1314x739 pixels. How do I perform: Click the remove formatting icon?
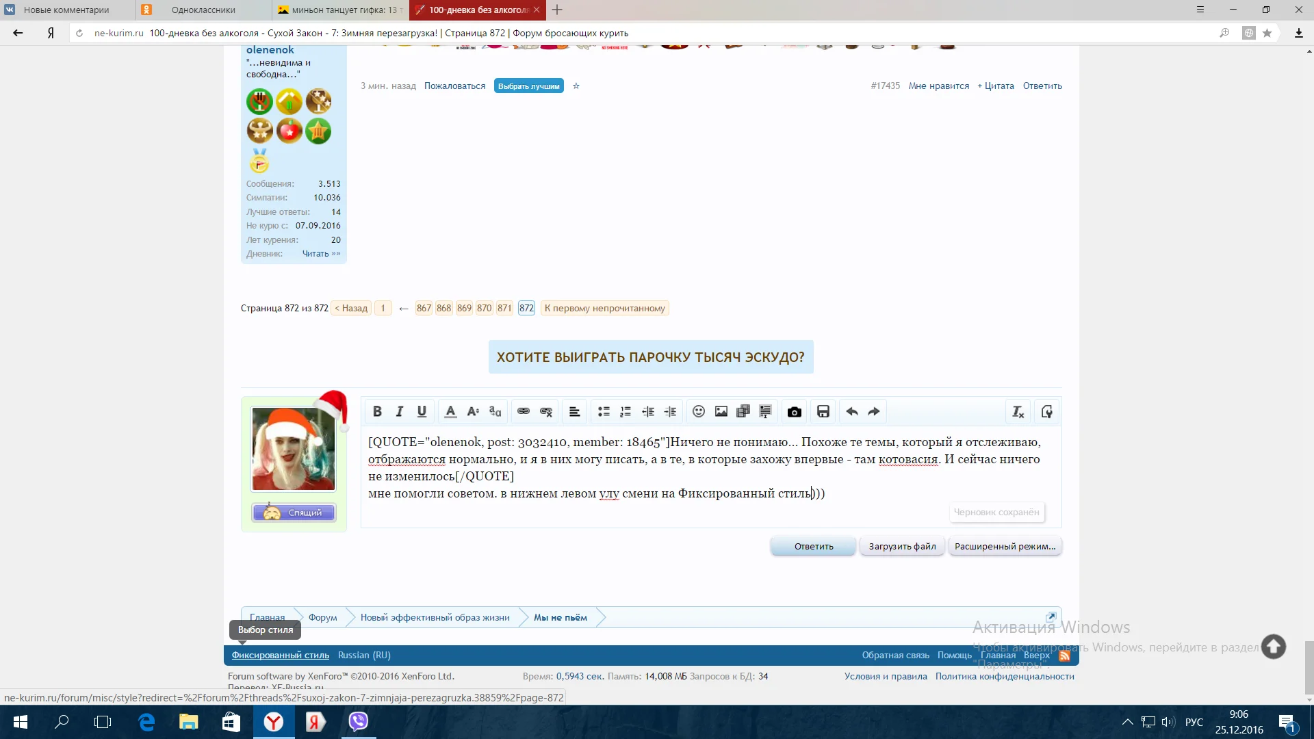click(1018, 411)
